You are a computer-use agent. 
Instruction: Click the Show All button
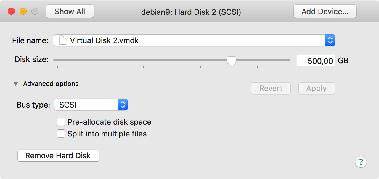coord(70,12)
